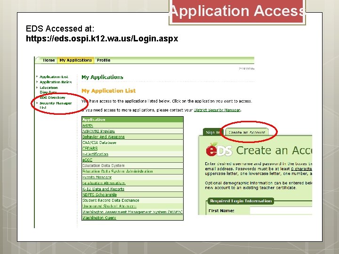The width and height of the screenshot is (339, 254).
Task: Open Unexcused Student Absences application
Action: pos(109,206)
